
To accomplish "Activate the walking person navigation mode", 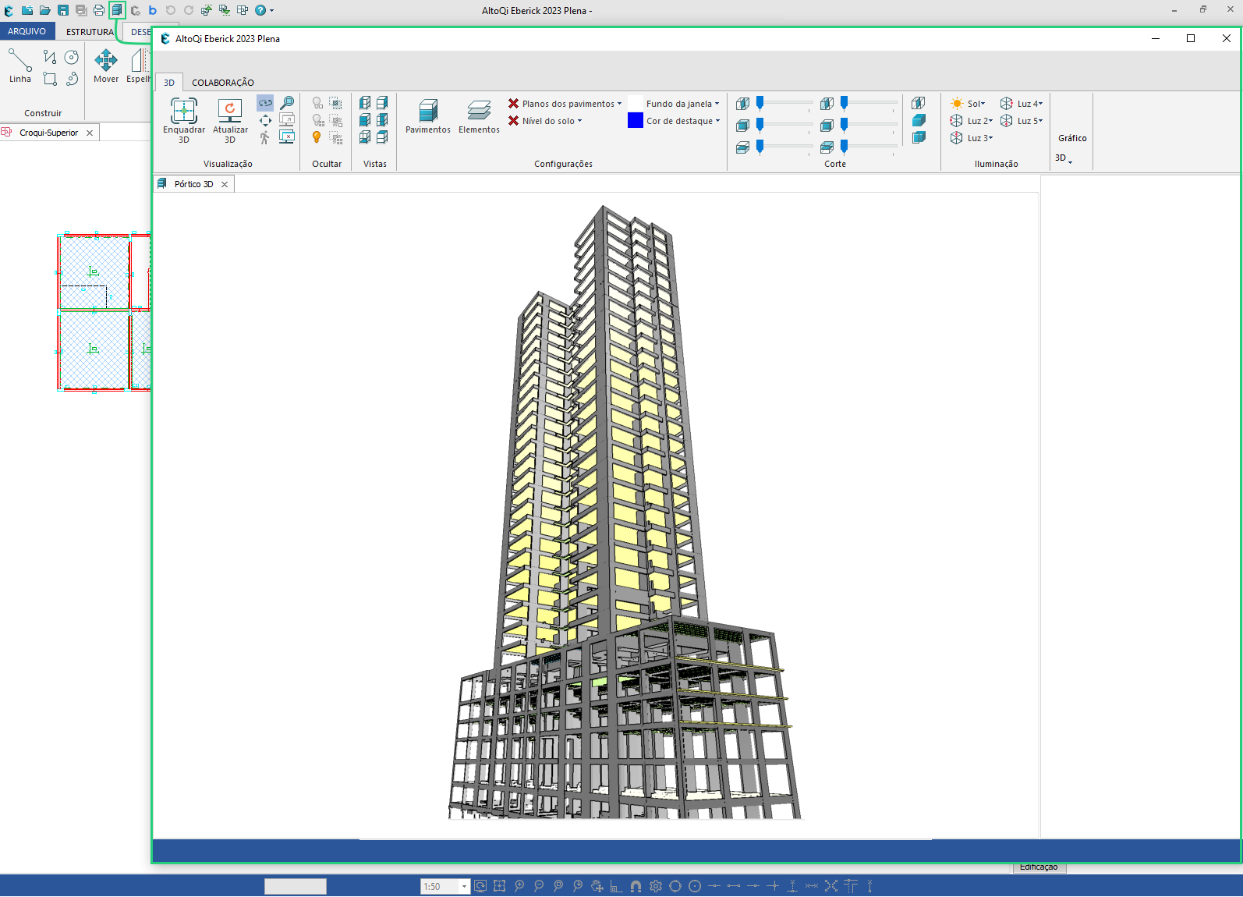I will point(265,137).
